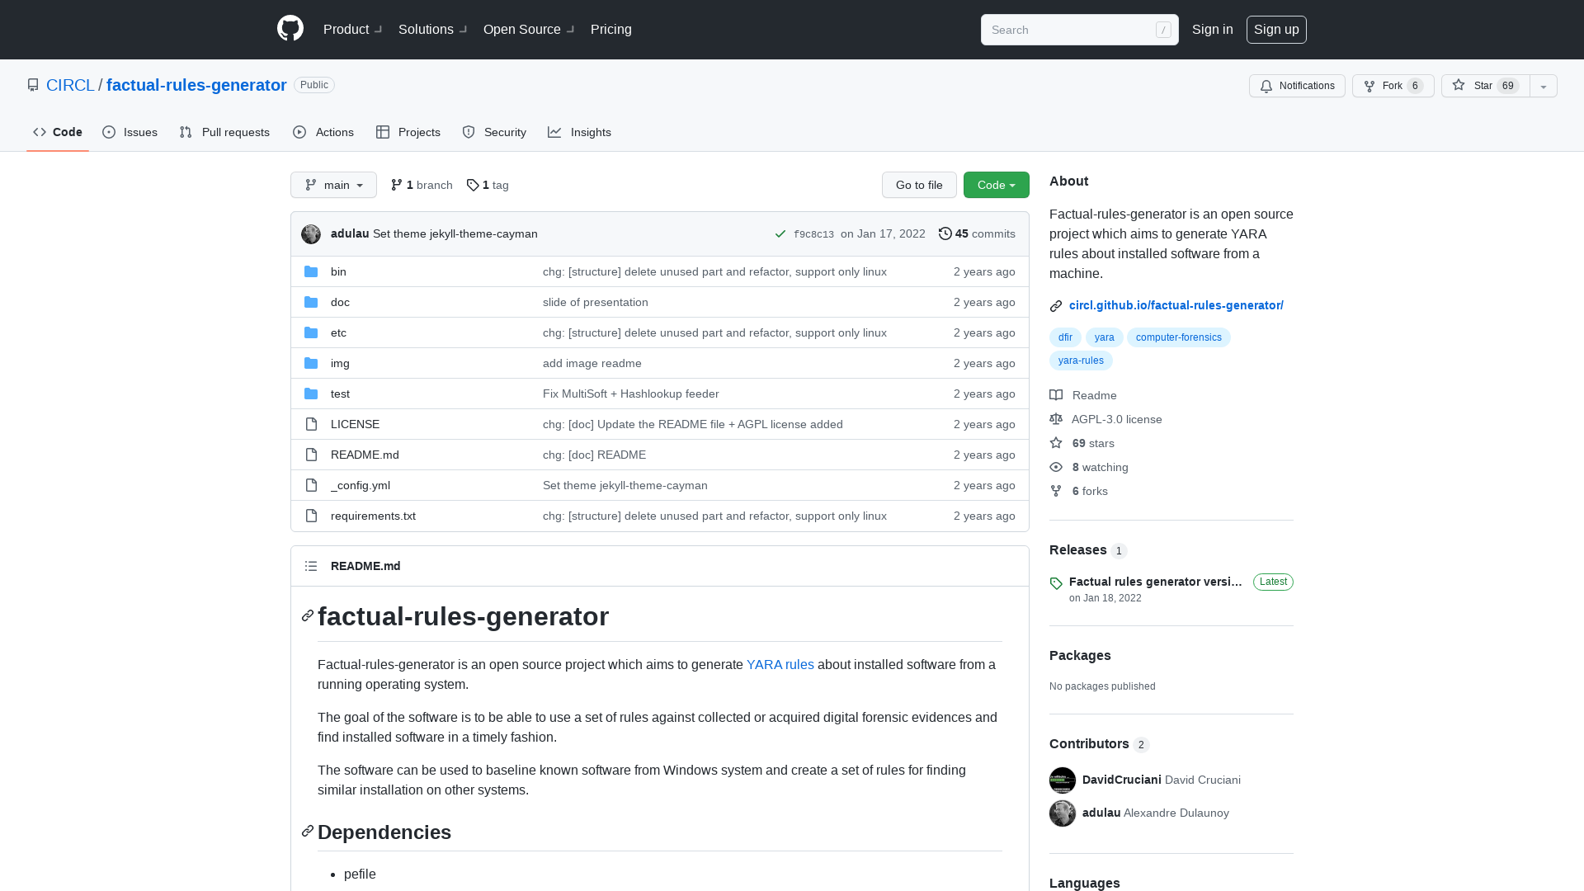Open README.md file in file list
This screenshot has height=891, width=1584.
[365, 455]
